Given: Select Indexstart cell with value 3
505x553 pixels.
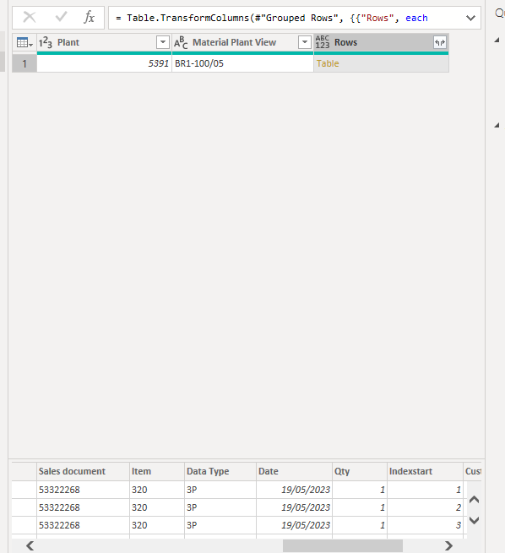Looking at the screenshot, I should (x=425, y=525).
